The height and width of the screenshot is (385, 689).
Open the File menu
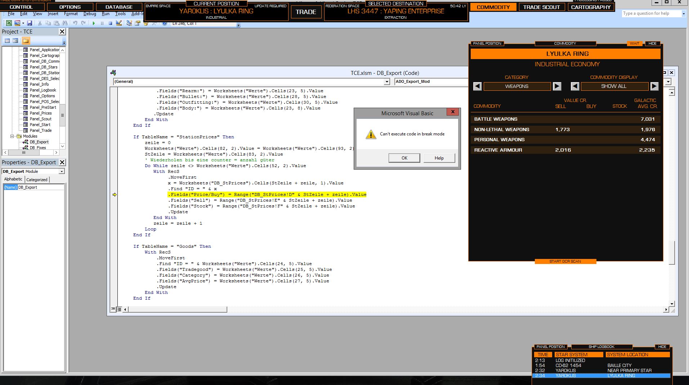coord(11,14)
